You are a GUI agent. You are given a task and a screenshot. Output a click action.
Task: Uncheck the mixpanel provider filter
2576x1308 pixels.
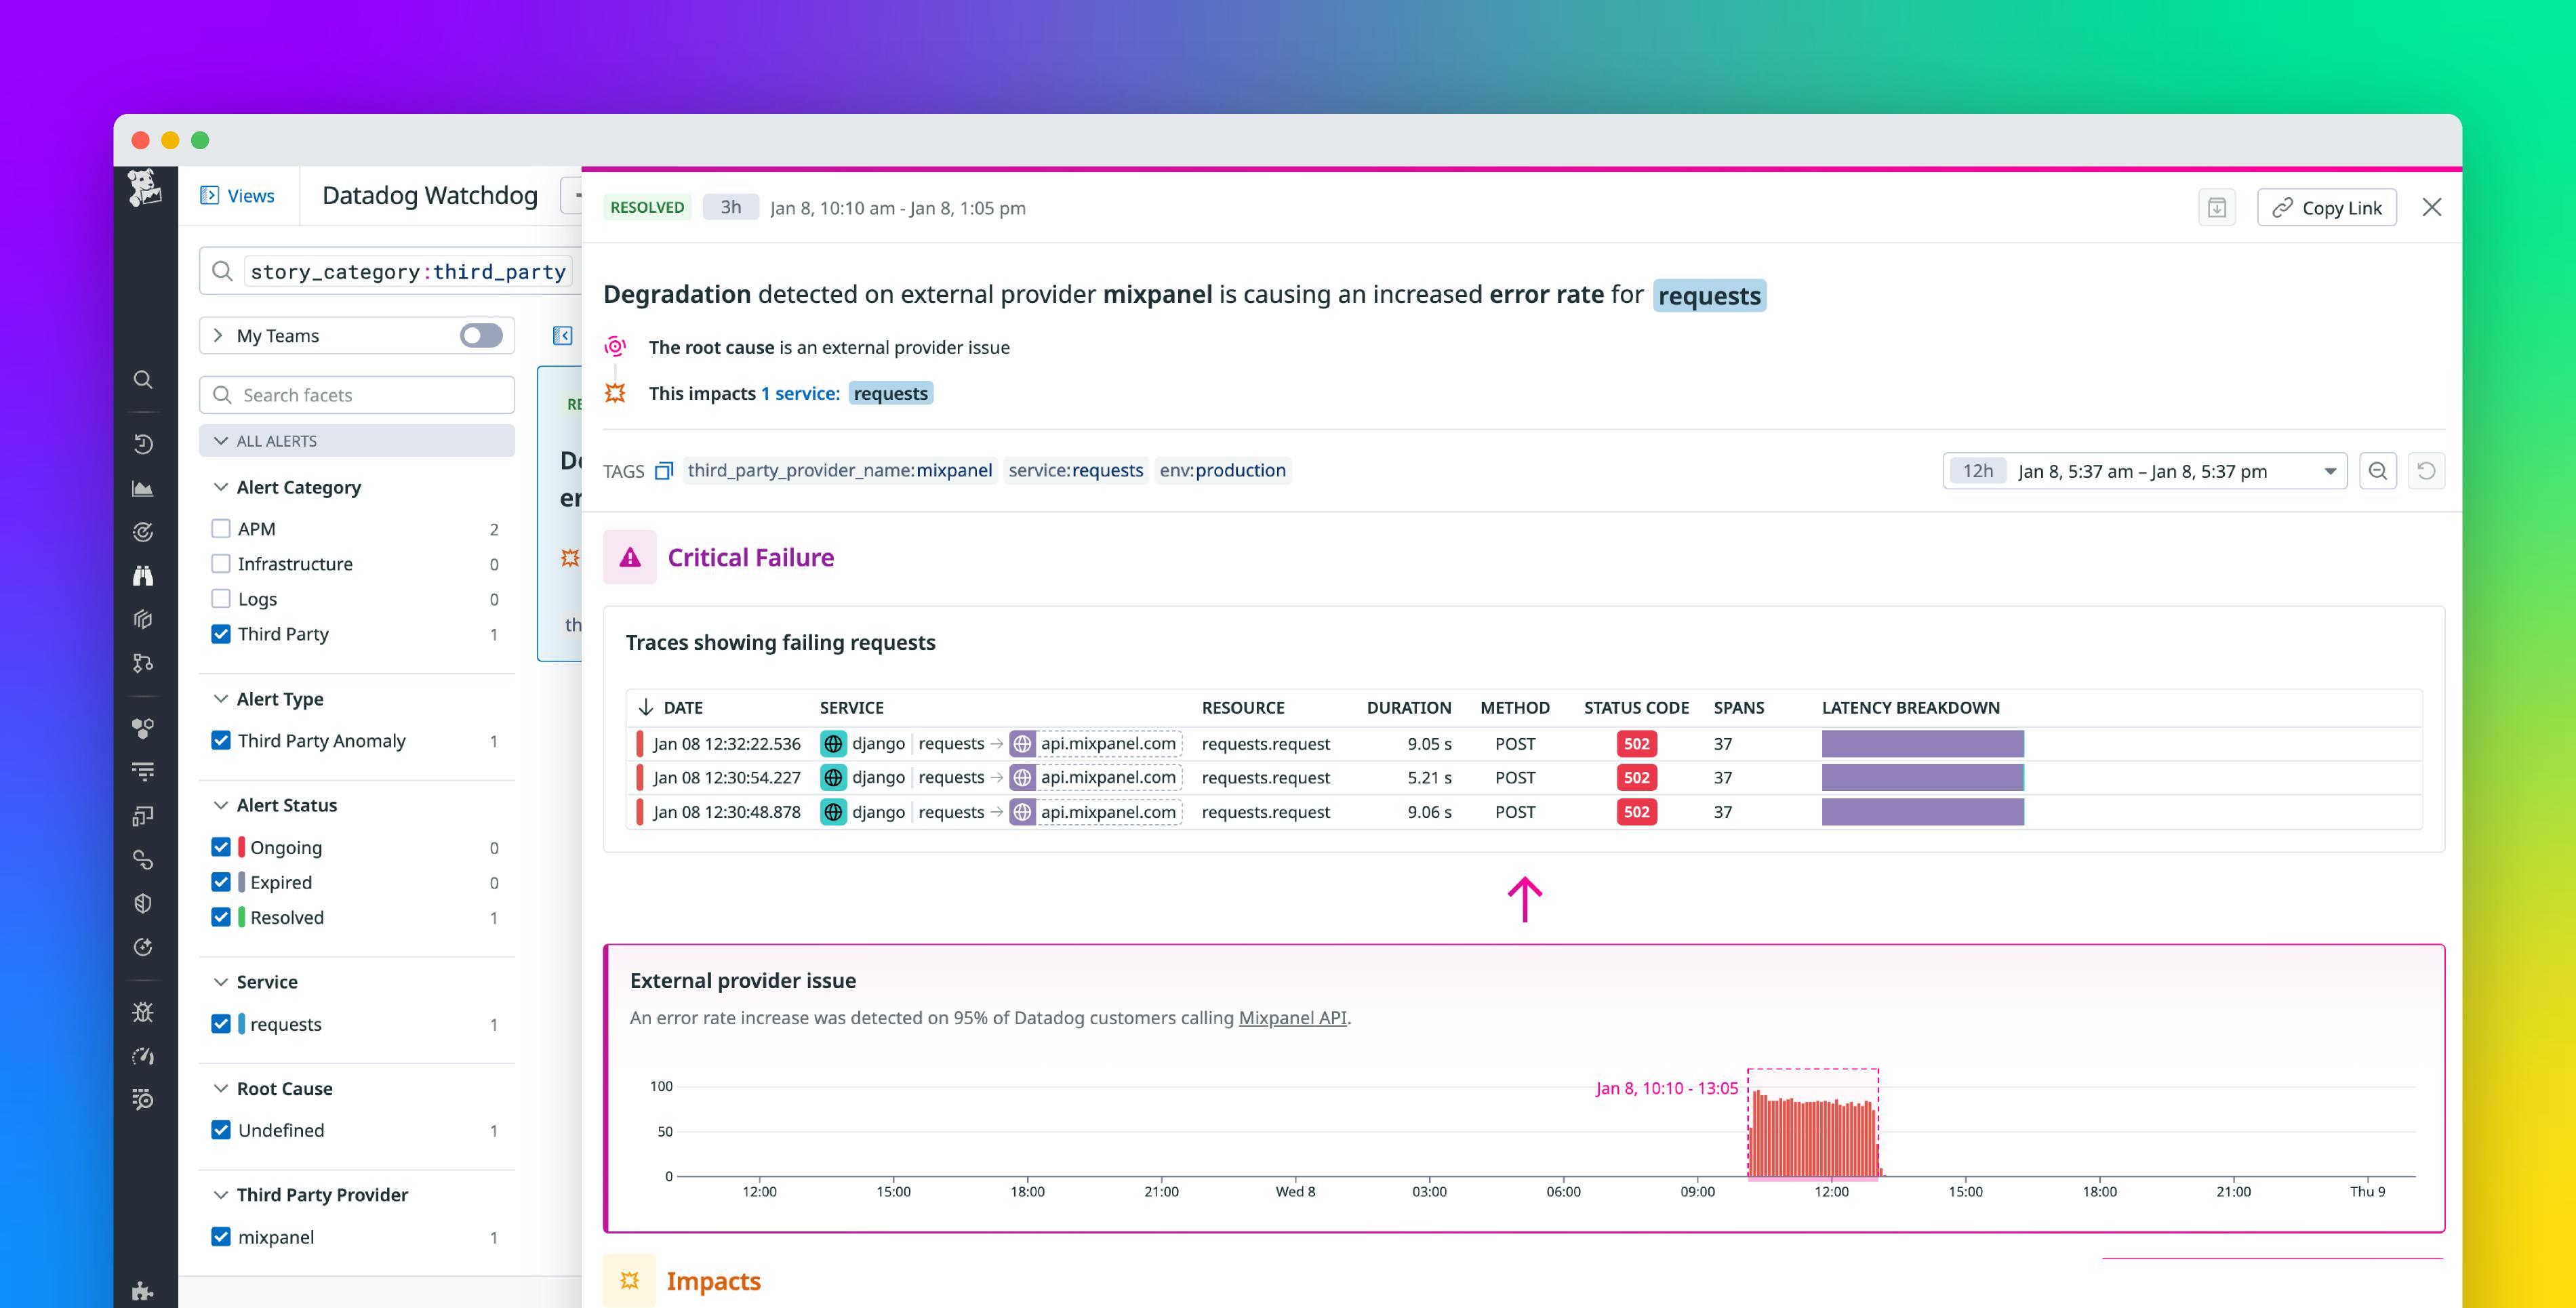pos(221,1237)
